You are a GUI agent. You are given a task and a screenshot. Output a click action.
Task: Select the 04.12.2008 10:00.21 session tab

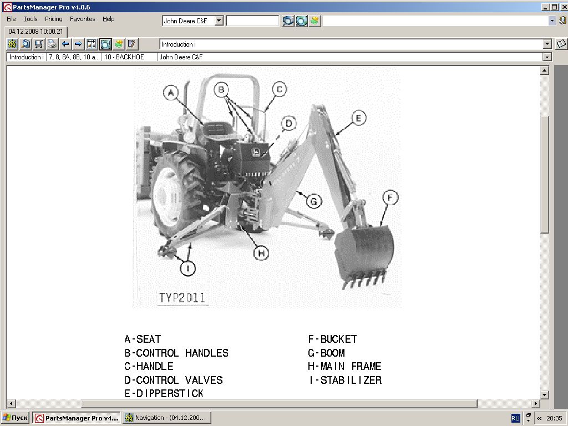(35, 32)
